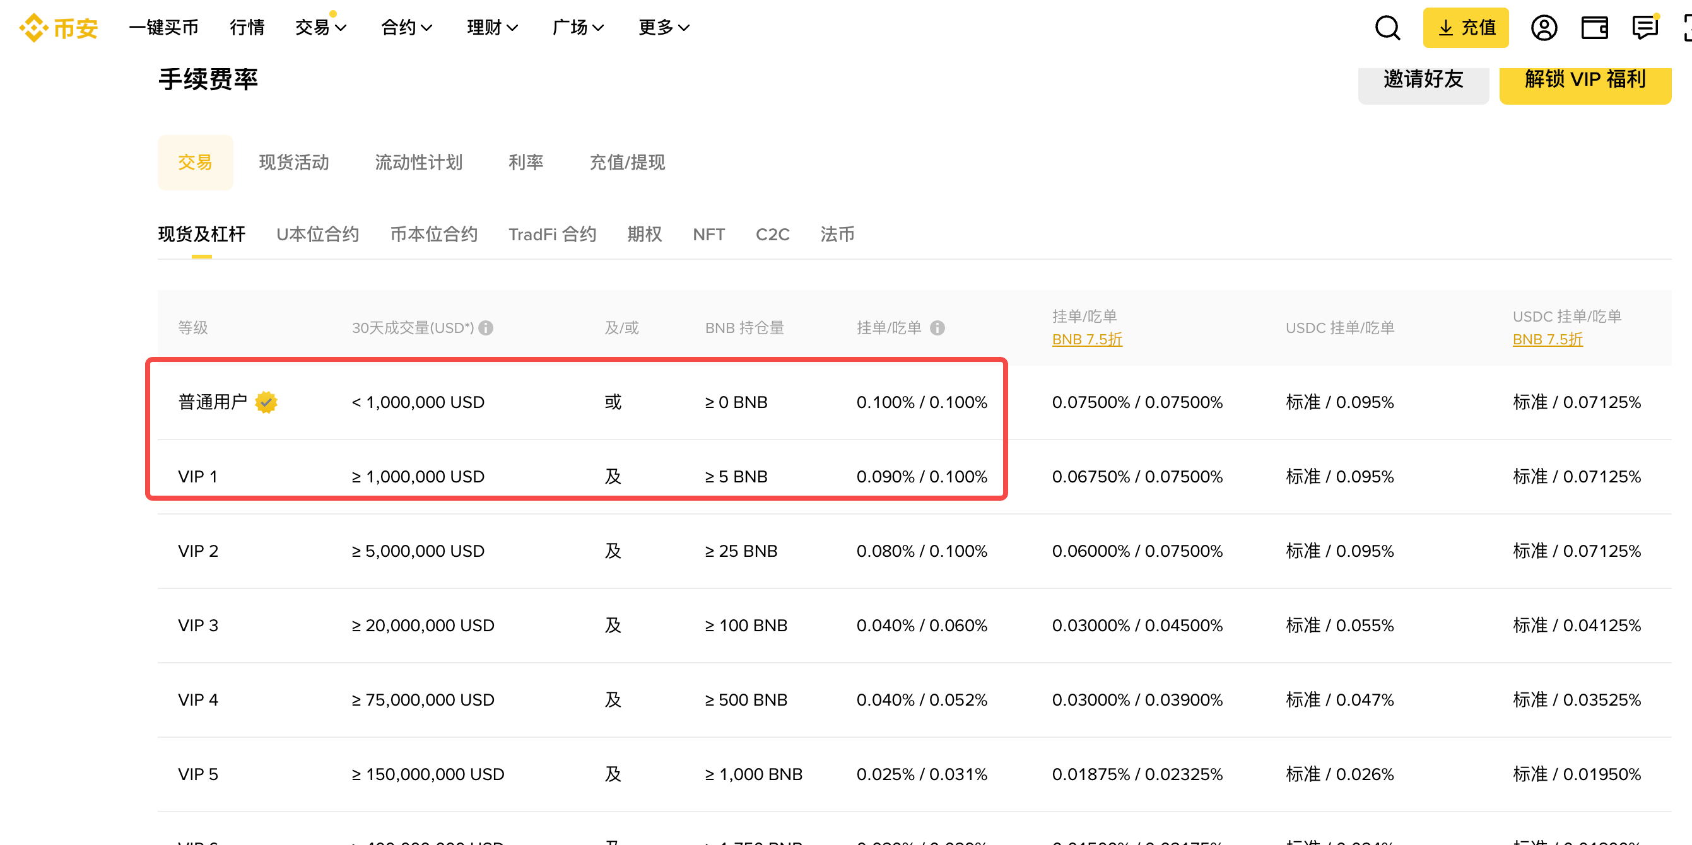Click the verified badge beside 普通用户
Image resolution: width=1692 pixels, height=845 pixels.
266,402
